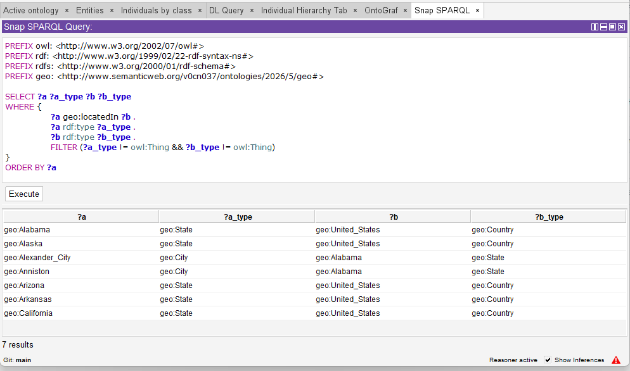Screen dimensions: 630x371
Task: Click the ?a_type column header
Action: pyautogui.click(x=237, y=217)
